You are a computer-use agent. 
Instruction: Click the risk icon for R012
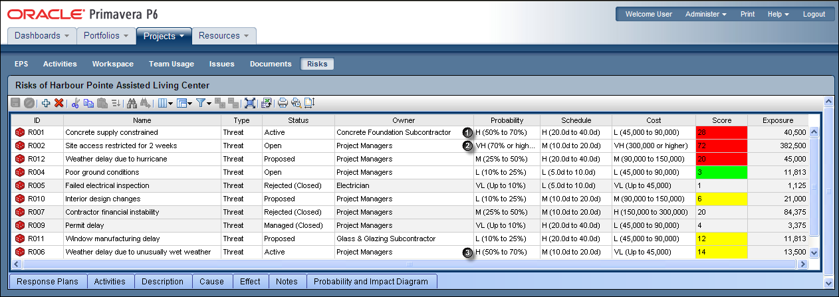coord(19,159)
